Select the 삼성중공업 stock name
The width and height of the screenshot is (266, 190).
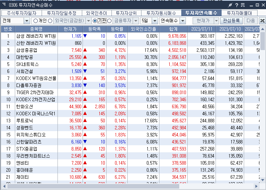pyautogui.click(x=26, y=50)
